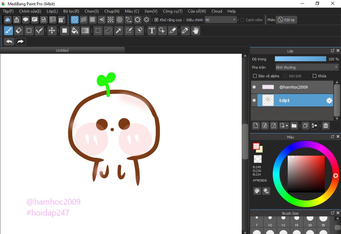The width and height of the screenshot is (341, 234).
Task: Click the Độ trong opacity slider
Action: coord(300,59)
